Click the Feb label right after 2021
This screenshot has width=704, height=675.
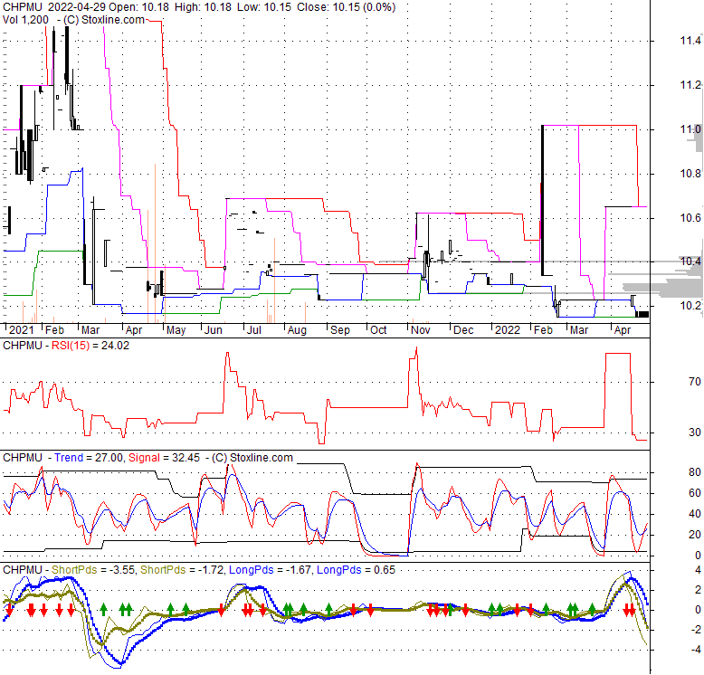54,330
